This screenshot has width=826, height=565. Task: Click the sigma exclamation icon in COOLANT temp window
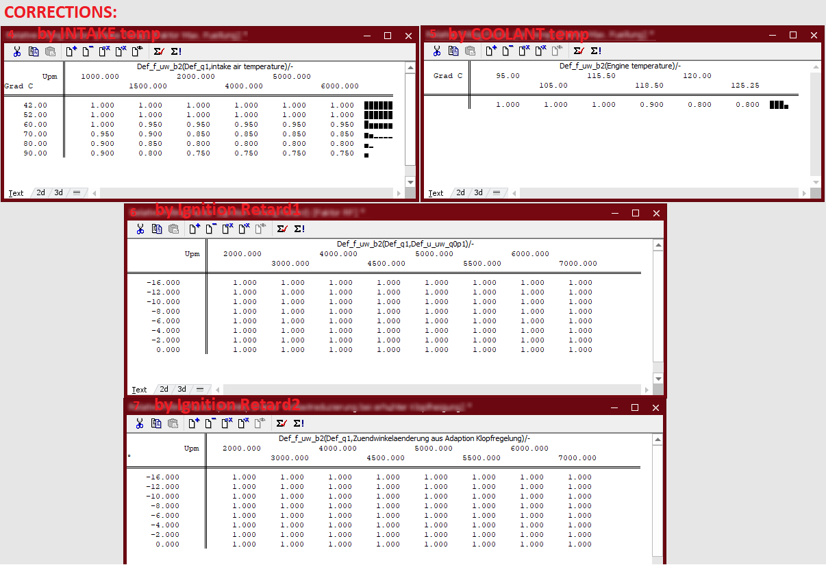click(595, 51)
